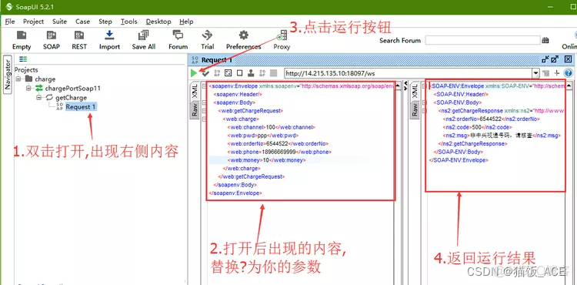Collapse the chargePortSoap11 tree node
Screen dimensions: 577x285
click(x=28, y=89)
